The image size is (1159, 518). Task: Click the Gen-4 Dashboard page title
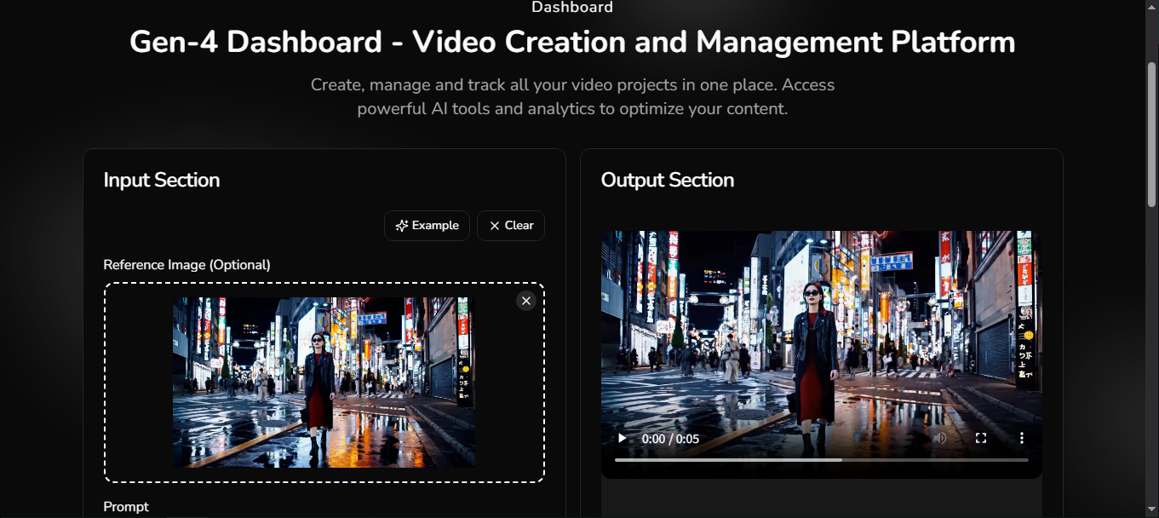pyautogui.click(x=572, y=42)
